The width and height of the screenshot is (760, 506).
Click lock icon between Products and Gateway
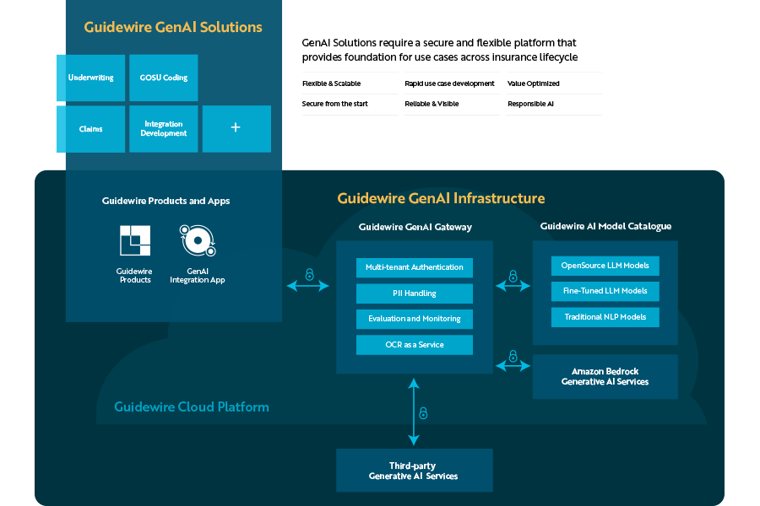(x=309, y=275)
